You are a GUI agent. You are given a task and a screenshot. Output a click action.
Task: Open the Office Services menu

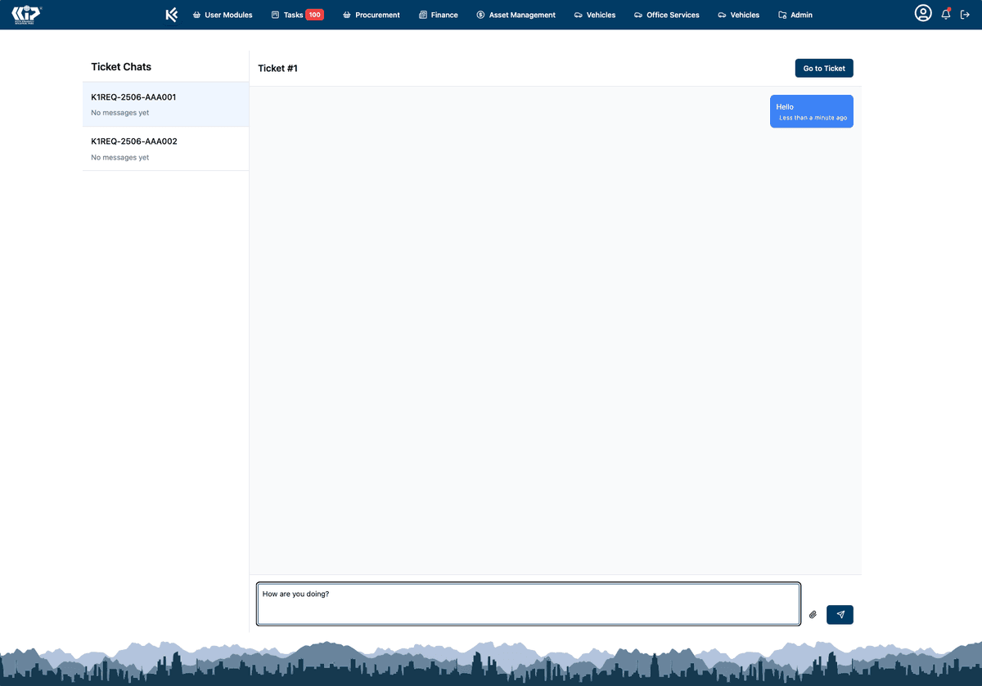666,14
